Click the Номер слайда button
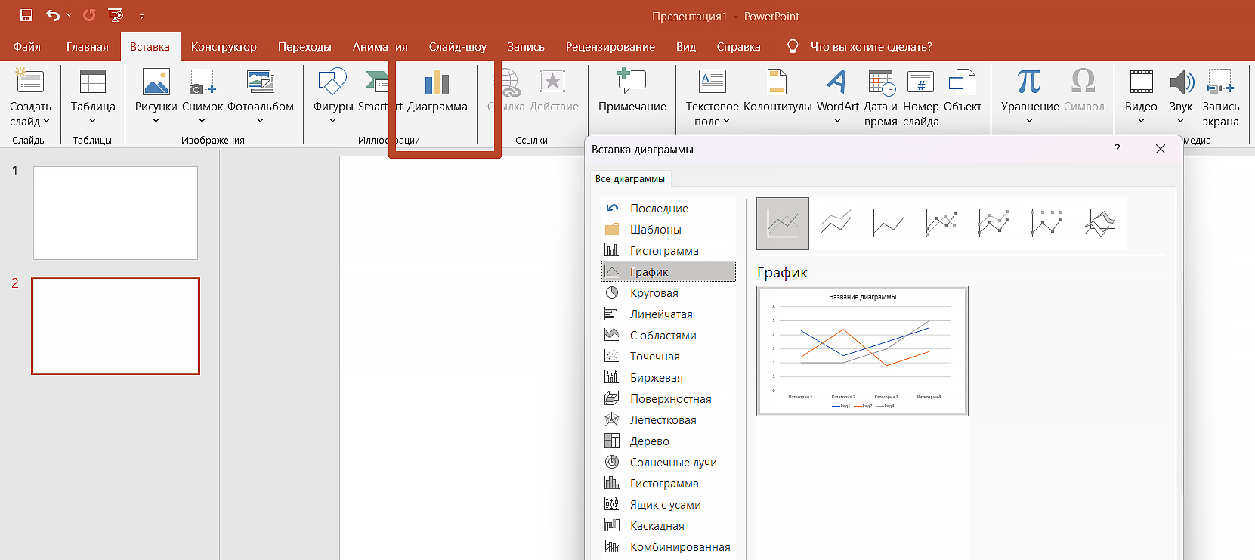1255x560 pixels. tap(921, 97)
